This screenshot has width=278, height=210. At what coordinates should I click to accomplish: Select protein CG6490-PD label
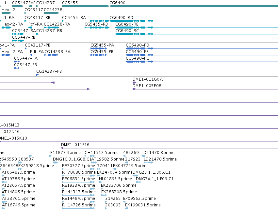tap(138, 45)
